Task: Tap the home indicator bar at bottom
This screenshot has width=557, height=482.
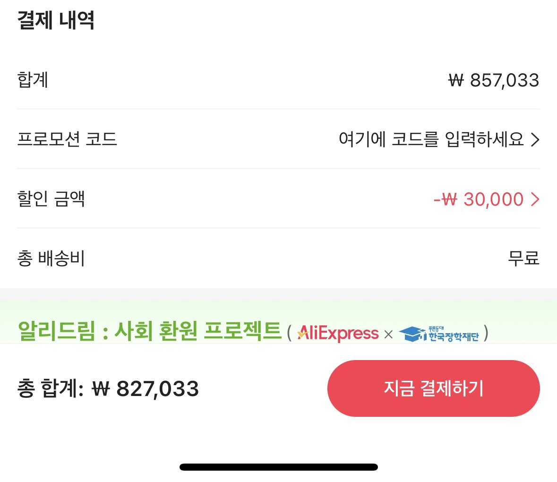Action: (278, 467)
